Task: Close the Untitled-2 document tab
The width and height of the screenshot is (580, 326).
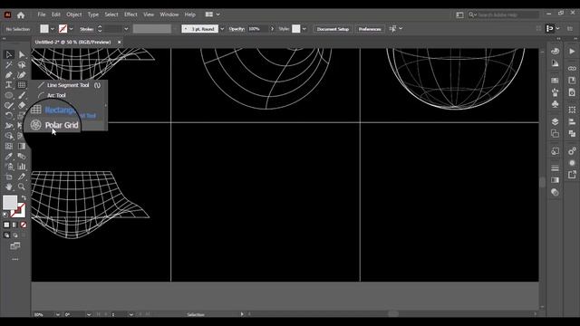Action: pos(119,43)
